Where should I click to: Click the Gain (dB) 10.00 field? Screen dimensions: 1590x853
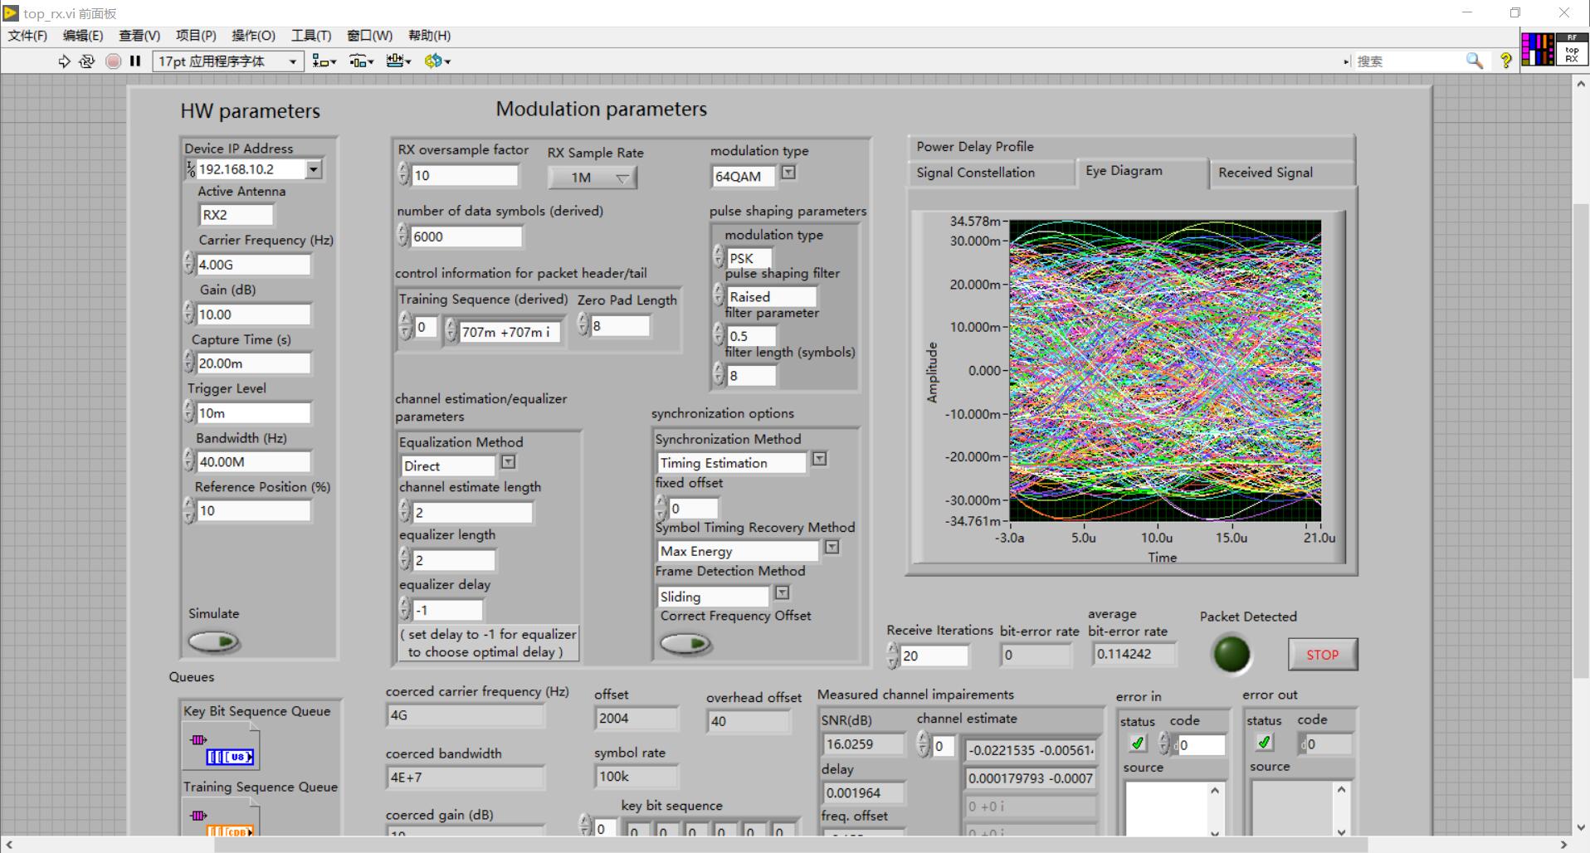pos(253,314)
